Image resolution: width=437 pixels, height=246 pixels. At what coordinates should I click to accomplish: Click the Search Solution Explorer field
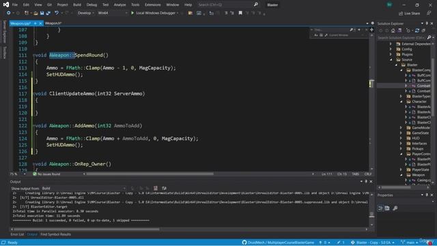point(401,38)
